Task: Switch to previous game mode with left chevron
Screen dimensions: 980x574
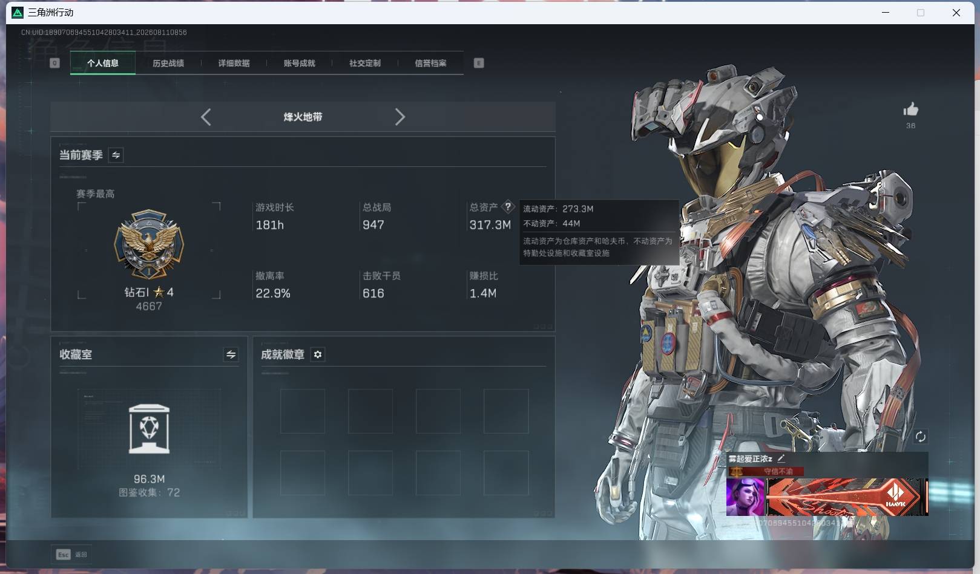Action: coord(206,117)
